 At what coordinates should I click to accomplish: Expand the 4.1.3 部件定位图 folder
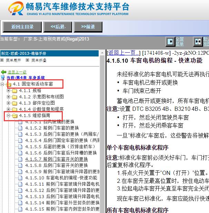(x=8, y=103)
